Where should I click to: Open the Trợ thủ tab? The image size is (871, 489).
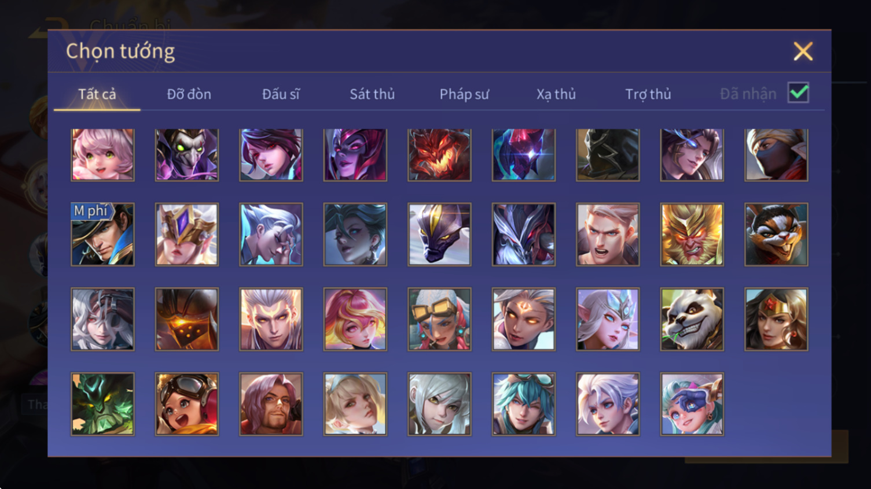(x=648, y=94)
